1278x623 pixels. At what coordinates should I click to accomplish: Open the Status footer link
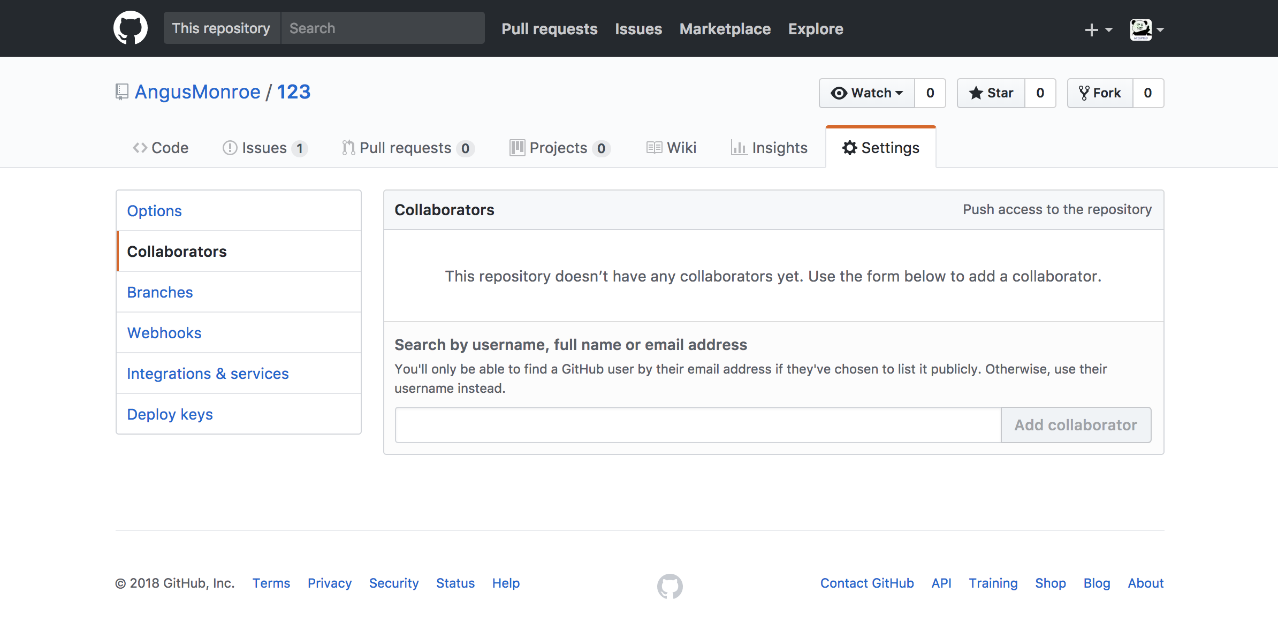(455, 583)
